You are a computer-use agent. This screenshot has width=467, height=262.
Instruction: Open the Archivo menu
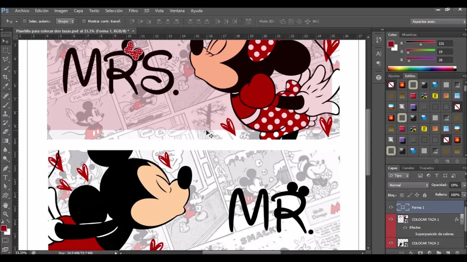click(x=22, y=11)
